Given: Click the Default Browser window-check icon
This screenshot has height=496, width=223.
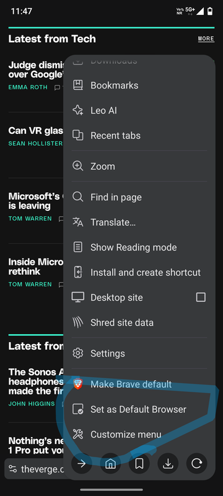Looking at the screenshot, I should pyautogui.click(x=77, y=409).
